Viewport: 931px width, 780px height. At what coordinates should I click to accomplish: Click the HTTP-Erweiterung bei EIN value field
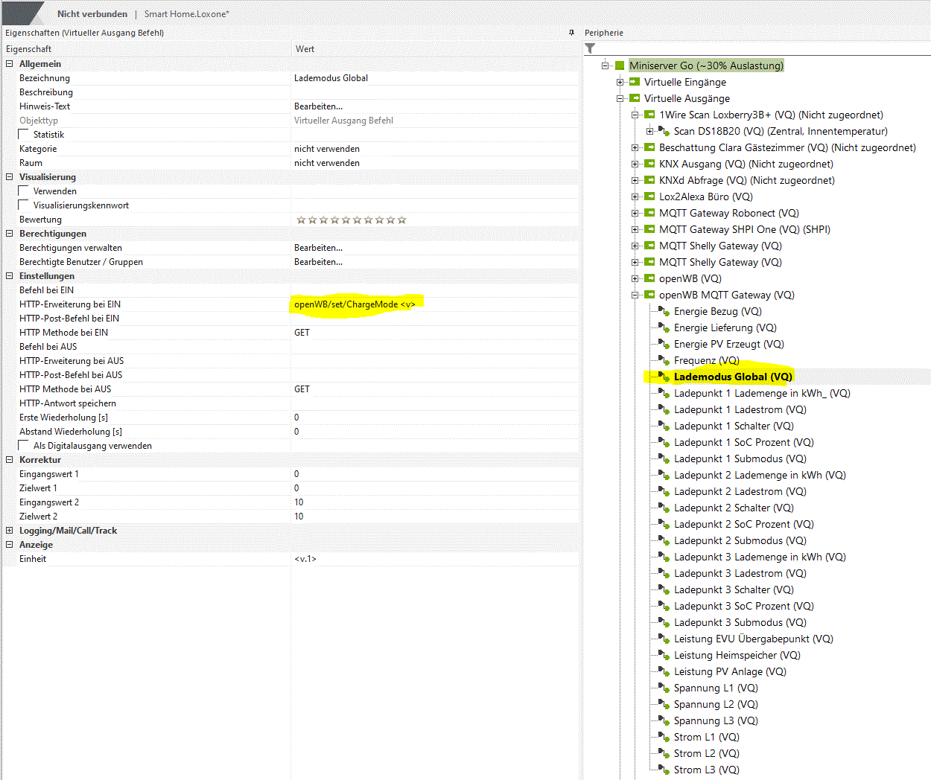coord(432,304)
